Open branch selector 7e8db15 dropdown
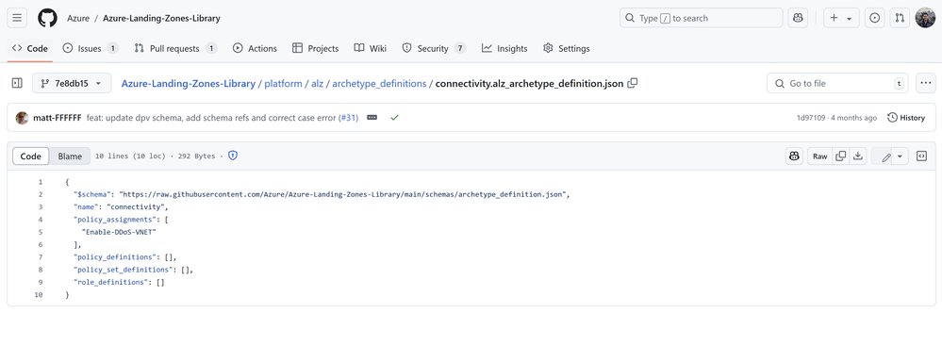Image resolution: width=942 pixels, height=362 pixels. (72, 84)
